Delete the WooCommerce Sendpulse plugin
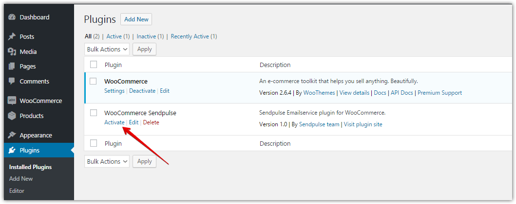This screenshot has height=204, width=516. tap(151, 122)
